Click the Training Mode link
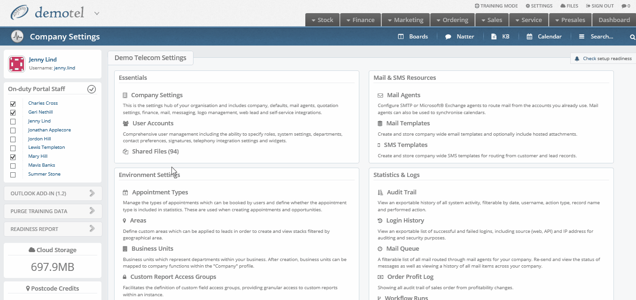 coord(496,6)
